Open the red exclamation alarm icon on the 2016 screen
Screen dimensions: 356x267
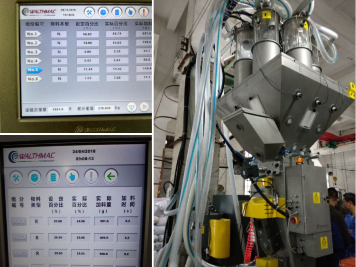click(x=144, y=12)
